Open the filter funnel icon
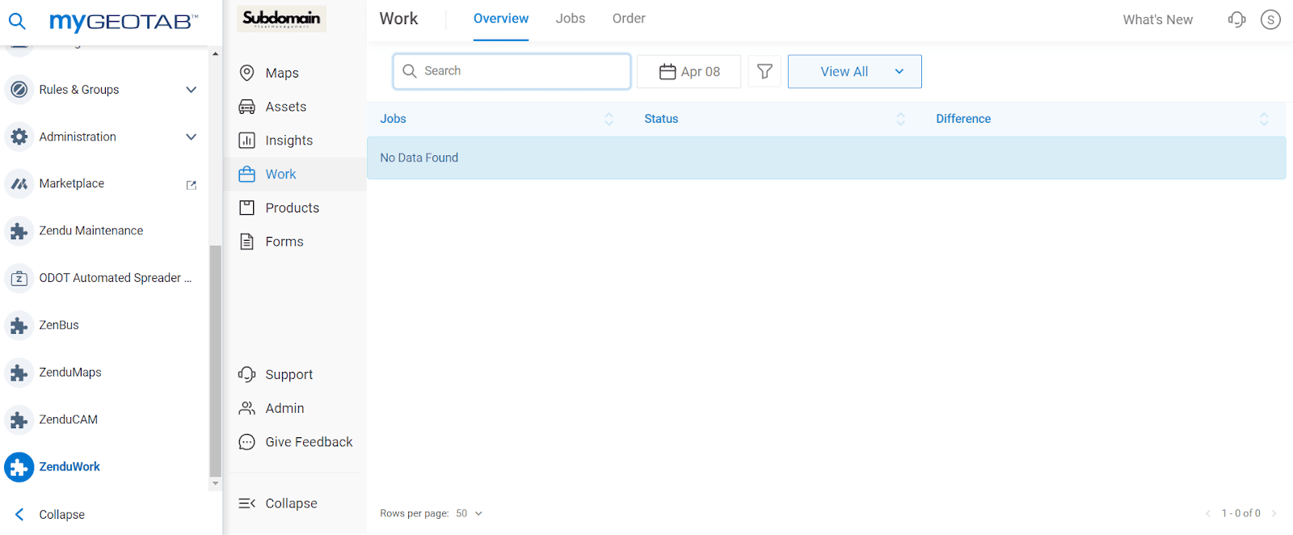 764,71
